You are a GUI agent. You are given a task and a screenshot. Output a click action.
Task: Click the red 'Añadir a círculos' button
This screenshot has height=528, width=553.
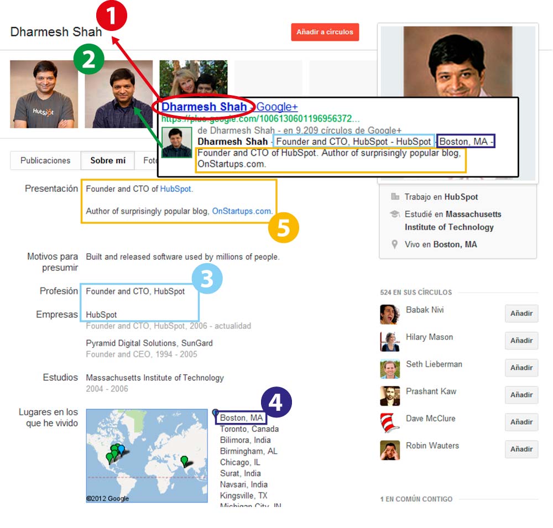[x=325, y=32]
